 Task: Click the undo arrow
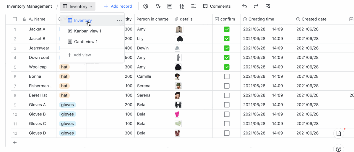pos(244,6)
